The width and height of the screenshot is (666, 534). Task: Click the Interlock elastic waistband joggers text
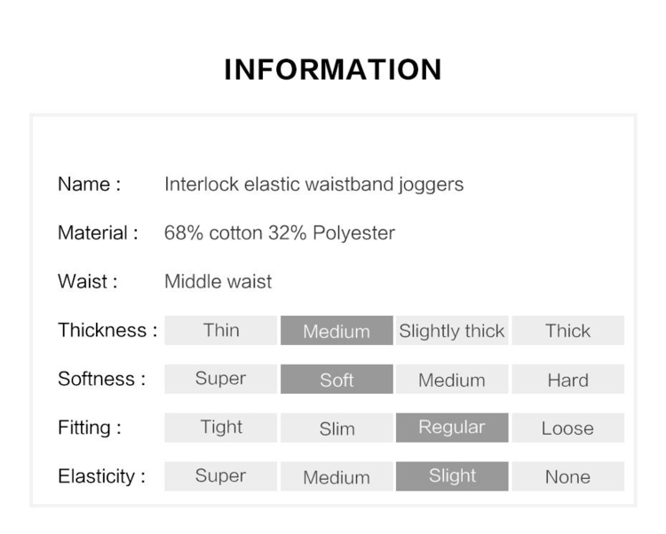(x=313, y=185)
